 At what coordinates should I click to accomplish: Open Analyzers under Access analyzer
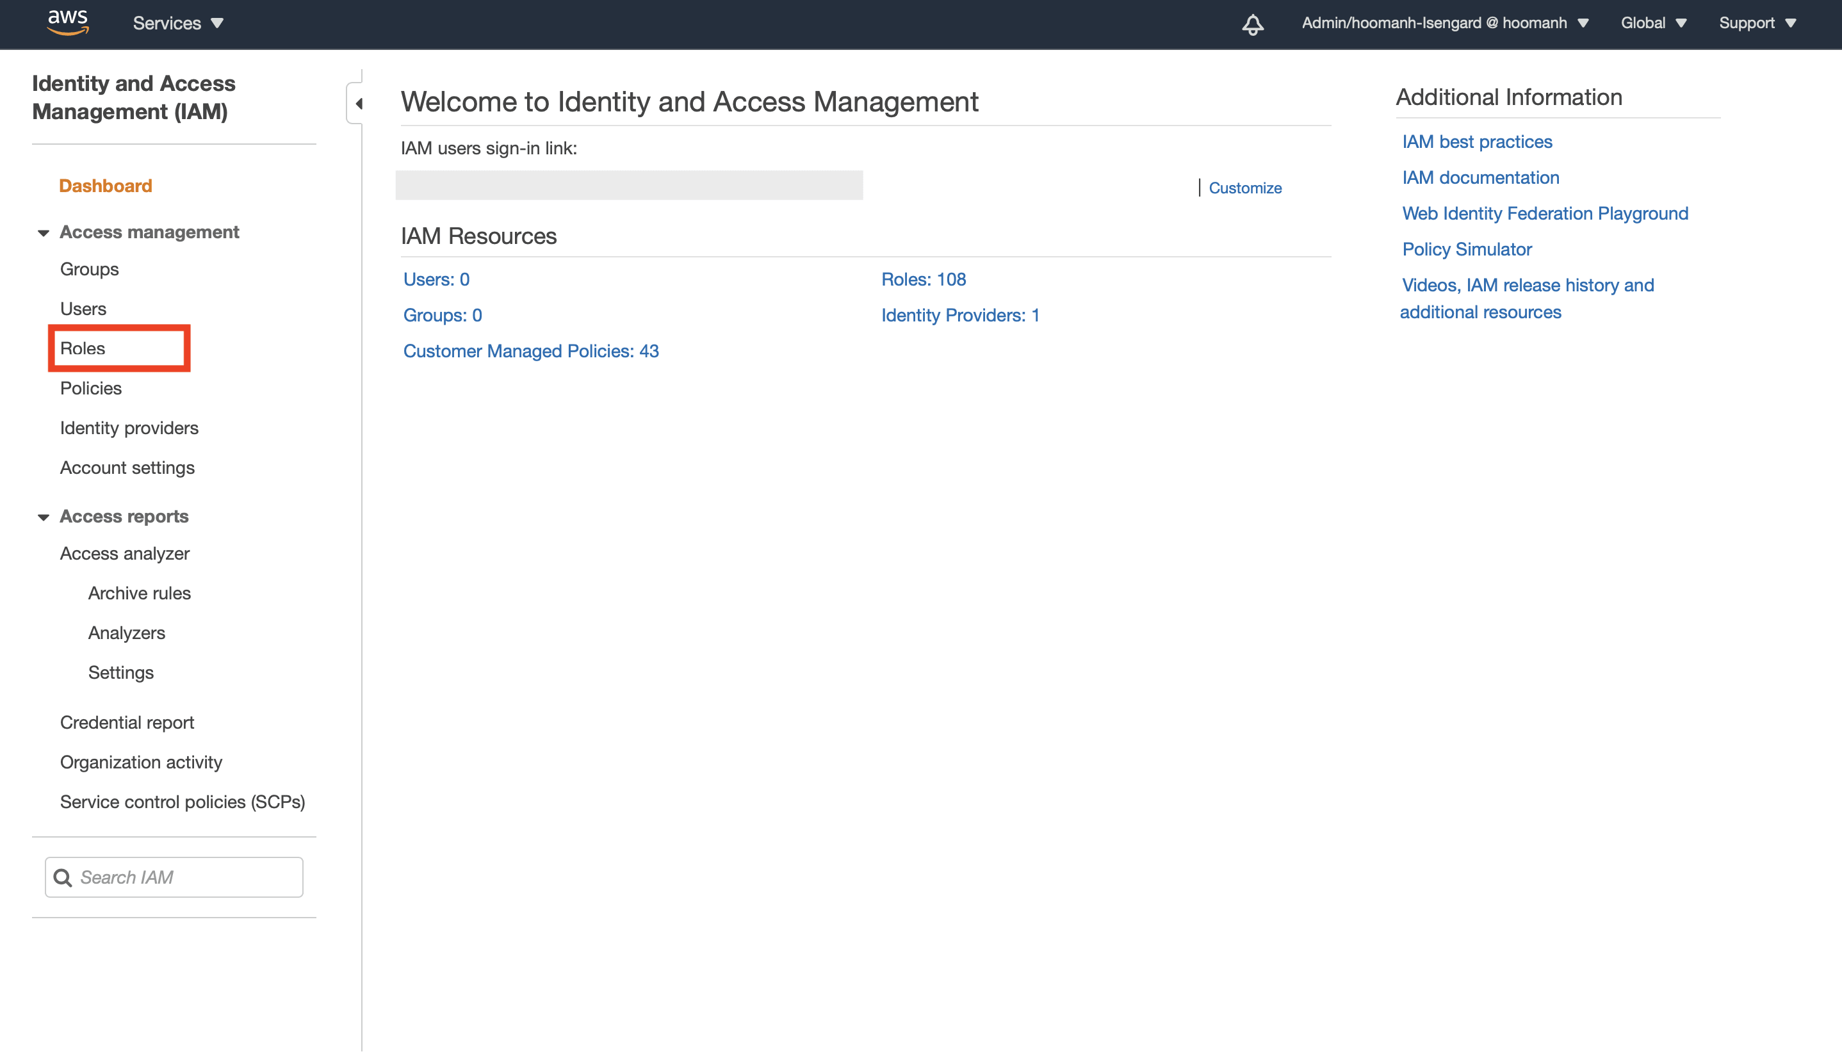[x=127, y=633]
